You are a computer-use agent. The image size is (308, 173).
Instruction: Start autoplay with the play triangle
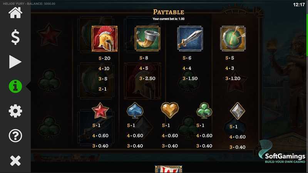point(15,62)
